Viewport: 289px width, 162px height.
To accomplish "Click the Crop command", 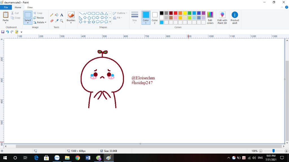I will pos(38,13).
